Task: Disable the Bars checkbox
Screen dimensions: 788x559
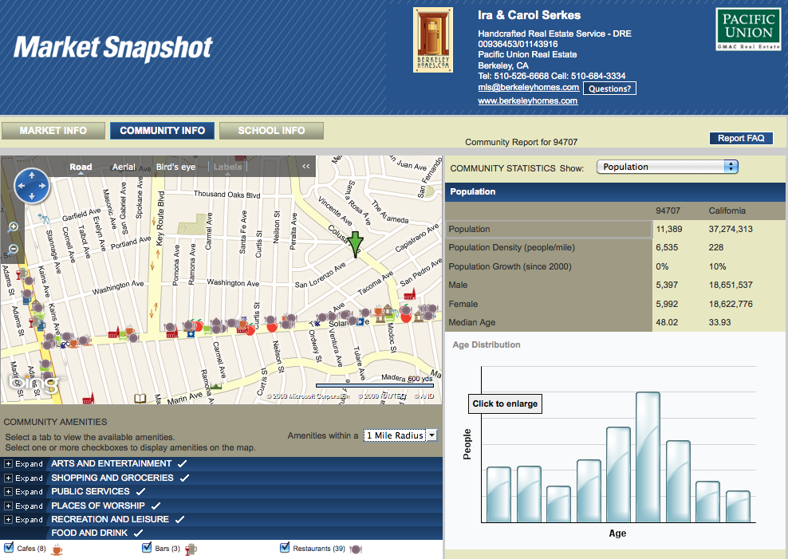Action: (147, 548)
